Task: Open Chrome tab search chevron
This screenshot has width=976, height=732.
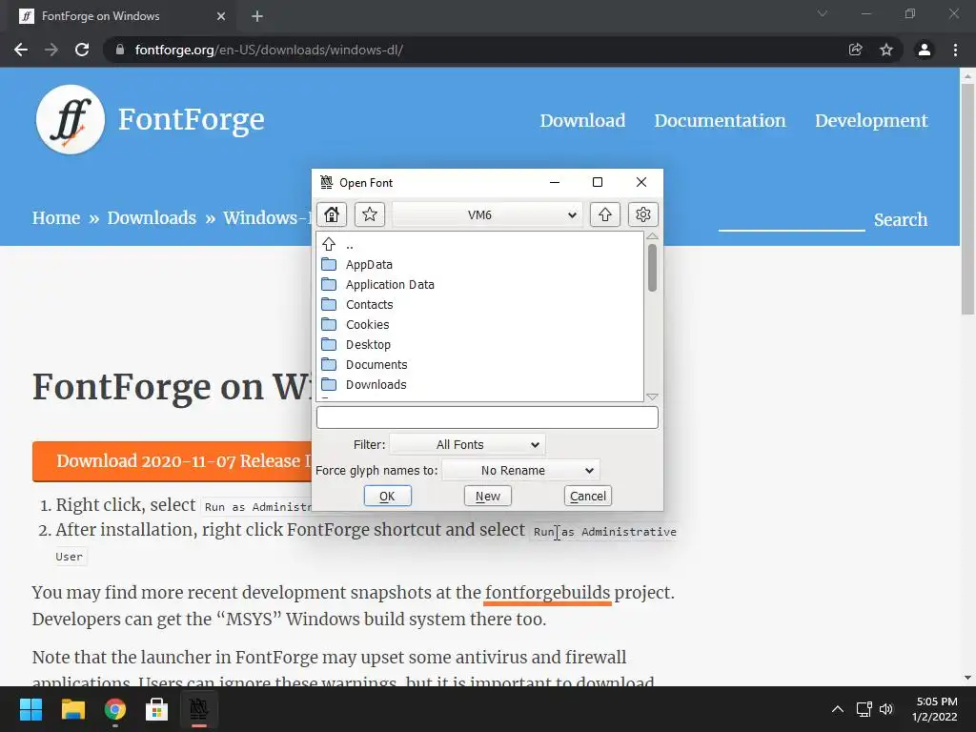Action: click(x=823, y=13)
